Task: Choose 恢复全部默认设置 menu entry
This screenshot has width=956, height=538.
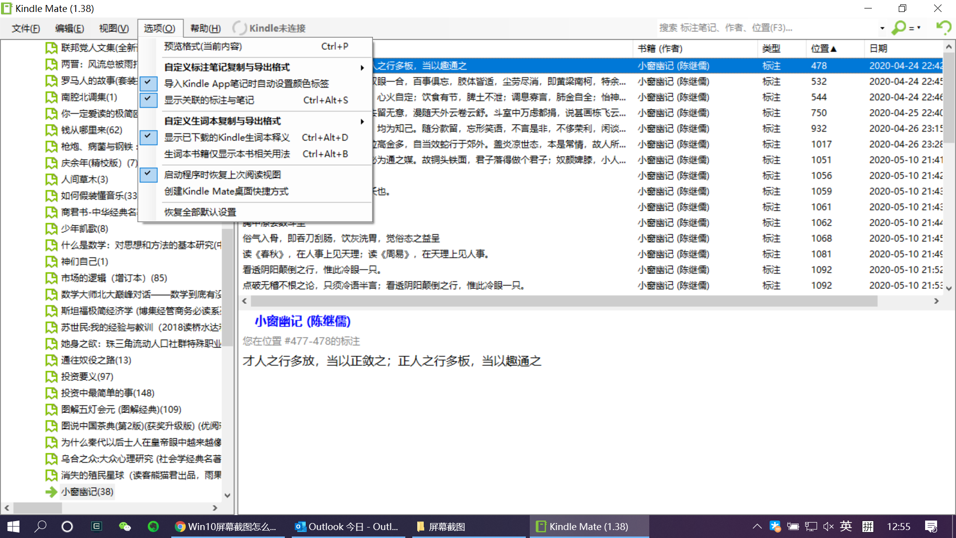Action: point(200,212)
